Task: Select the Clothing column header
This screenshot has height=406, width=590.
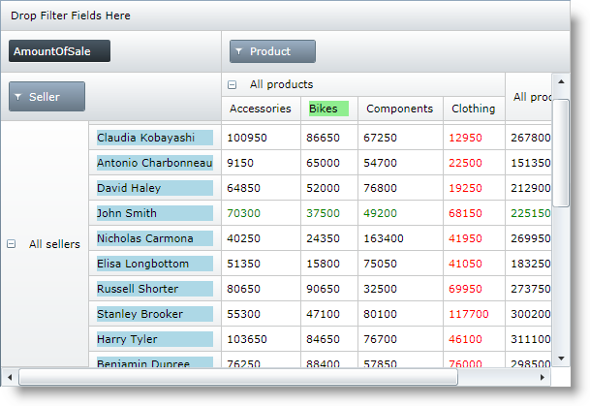Action: [474, 109]
